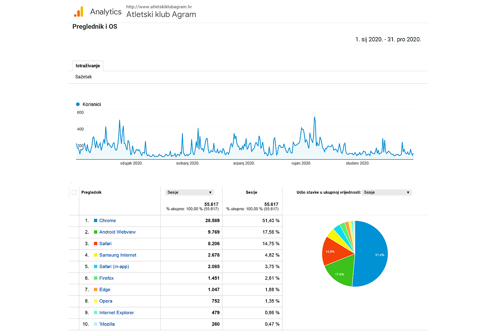
Task: Click the yellow Samsung Internet color square
Action: coord(96,255)
